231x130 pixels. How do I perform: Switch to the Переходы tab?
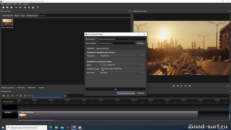point(21,87)
